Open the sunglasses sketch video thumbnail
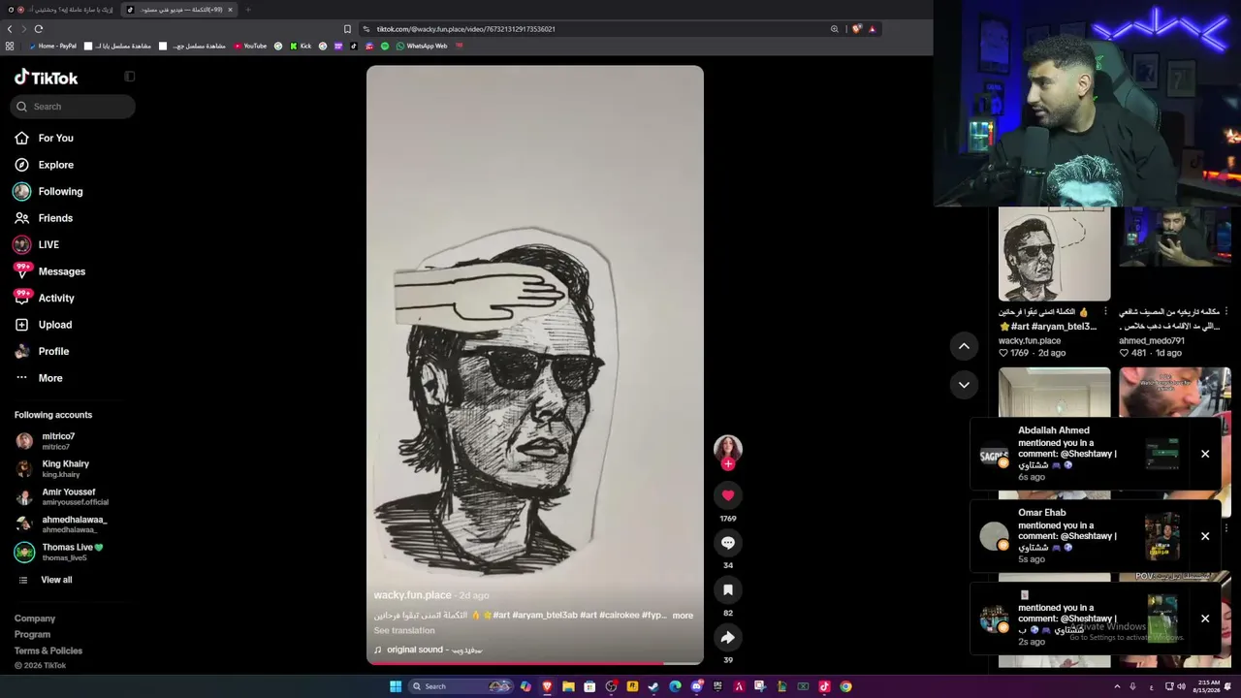This screenshot has height=698, width=1241. (1054, 254)
